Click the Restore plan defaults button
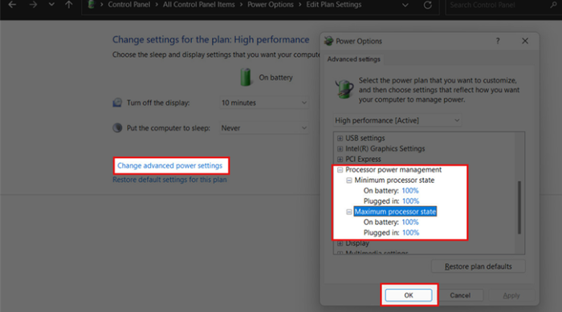The height and width of the screenshot is (312, 562). pos(479,266)
